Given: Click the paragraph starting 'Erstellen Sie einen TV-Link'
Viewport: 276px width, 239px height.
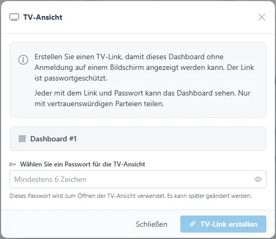Looking at the screenshot, I should coord(144,67).
